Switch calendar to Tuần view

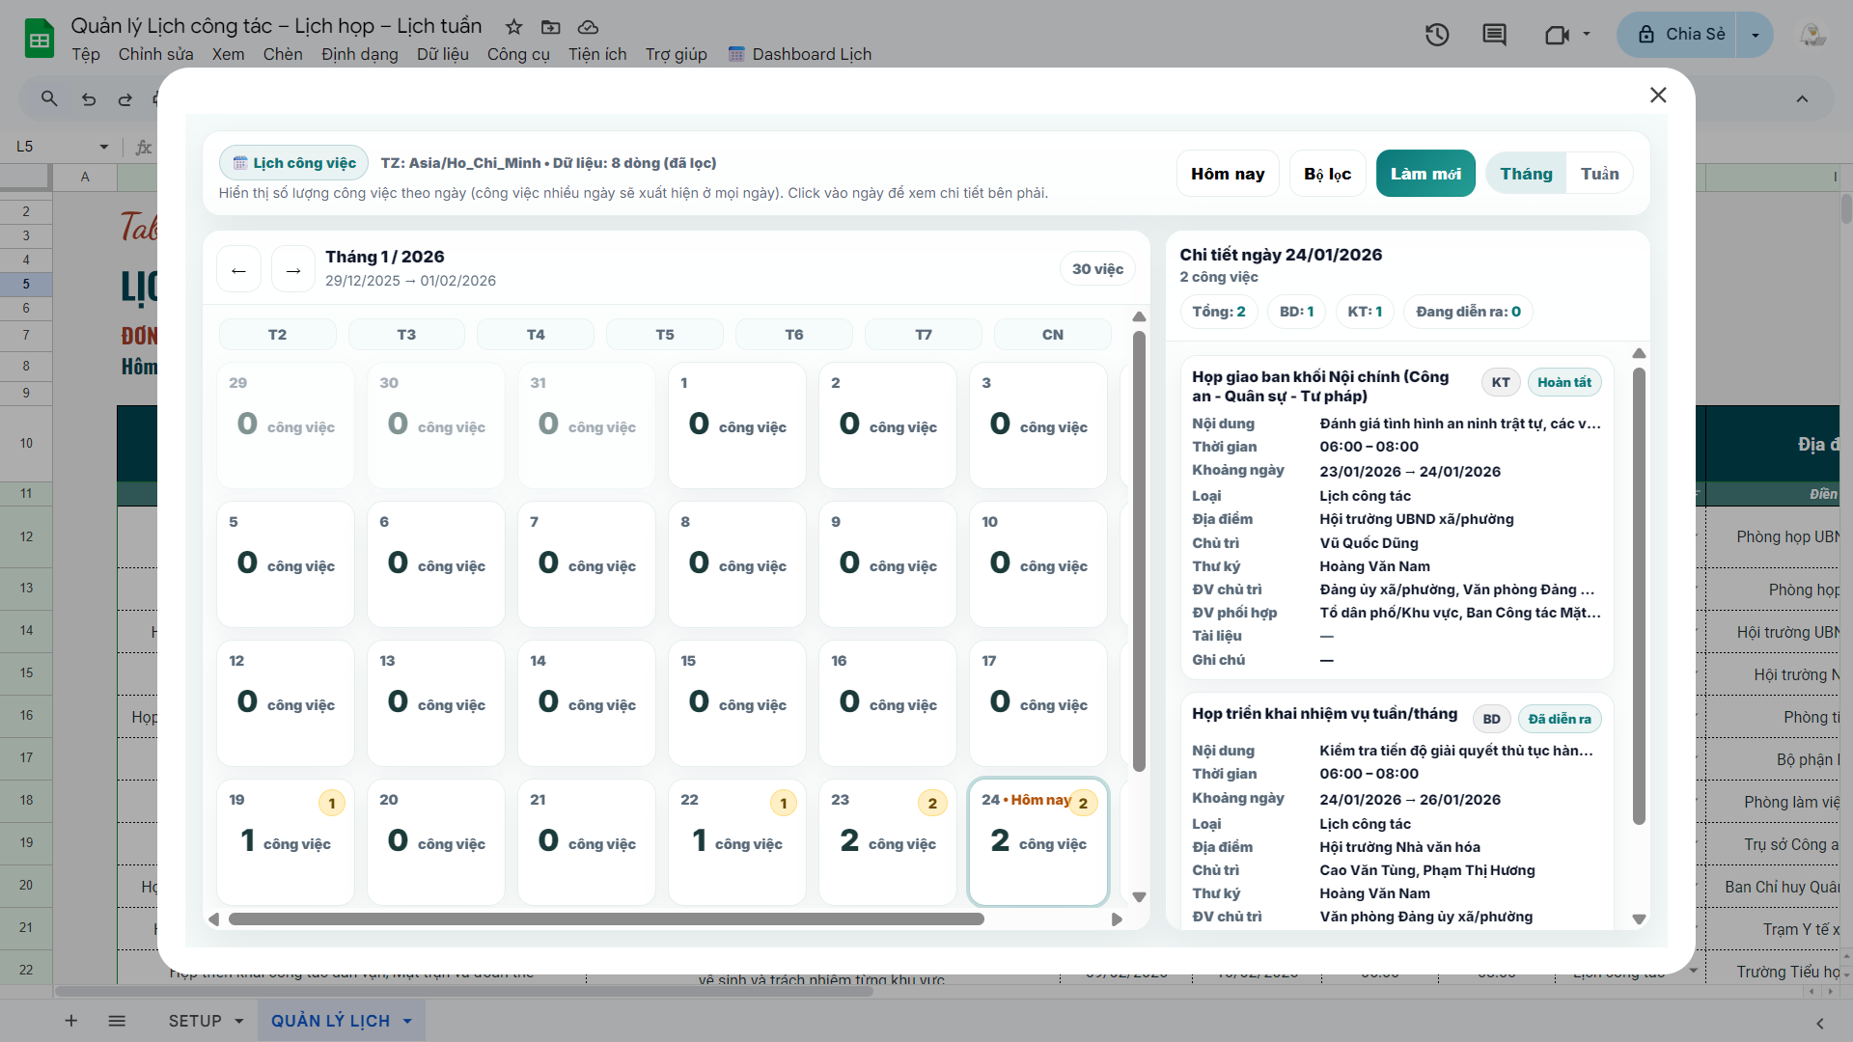[1599, 174]
